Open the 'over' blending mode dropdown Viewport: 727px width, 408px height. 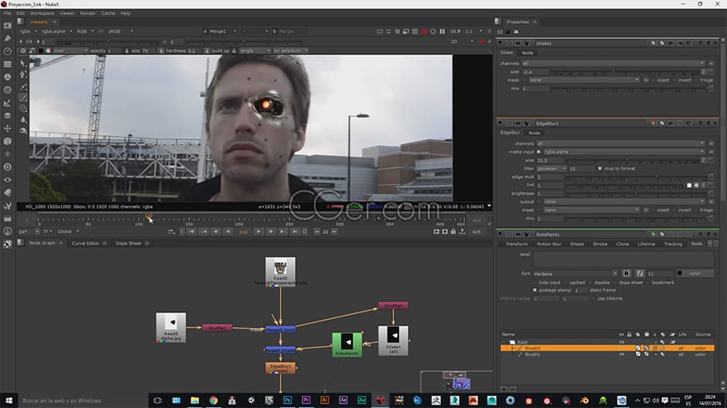(x=70, y=50)
